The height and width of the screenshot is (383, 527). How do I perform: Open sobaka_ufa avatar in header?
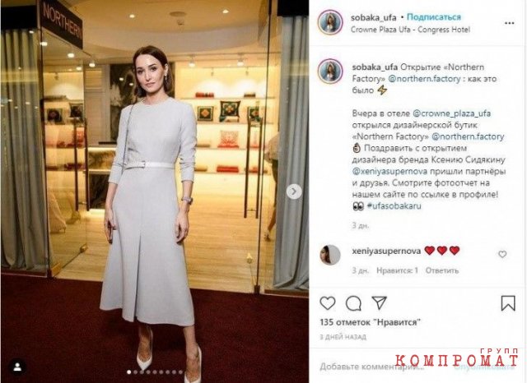(330, 23)
